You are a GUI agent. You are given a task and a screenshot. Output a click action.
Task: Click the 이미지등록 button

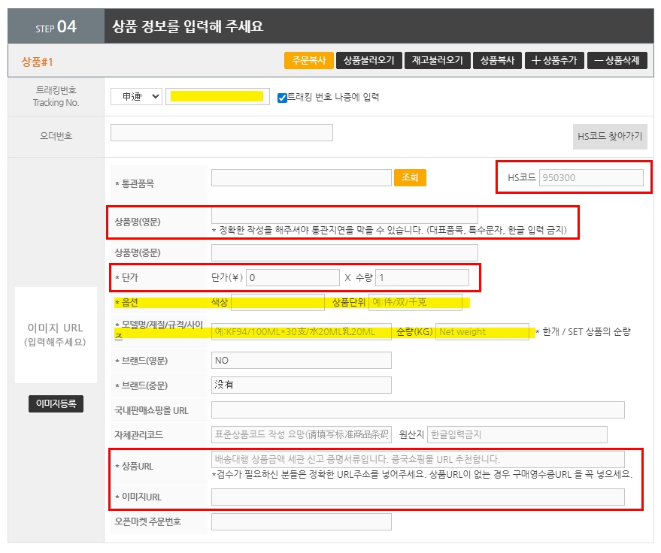(x=56, y=404)
